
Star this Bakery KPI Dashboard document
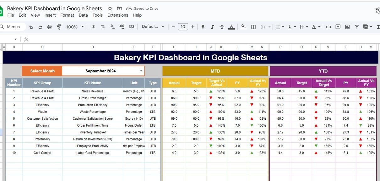click(x=110, y=8)
